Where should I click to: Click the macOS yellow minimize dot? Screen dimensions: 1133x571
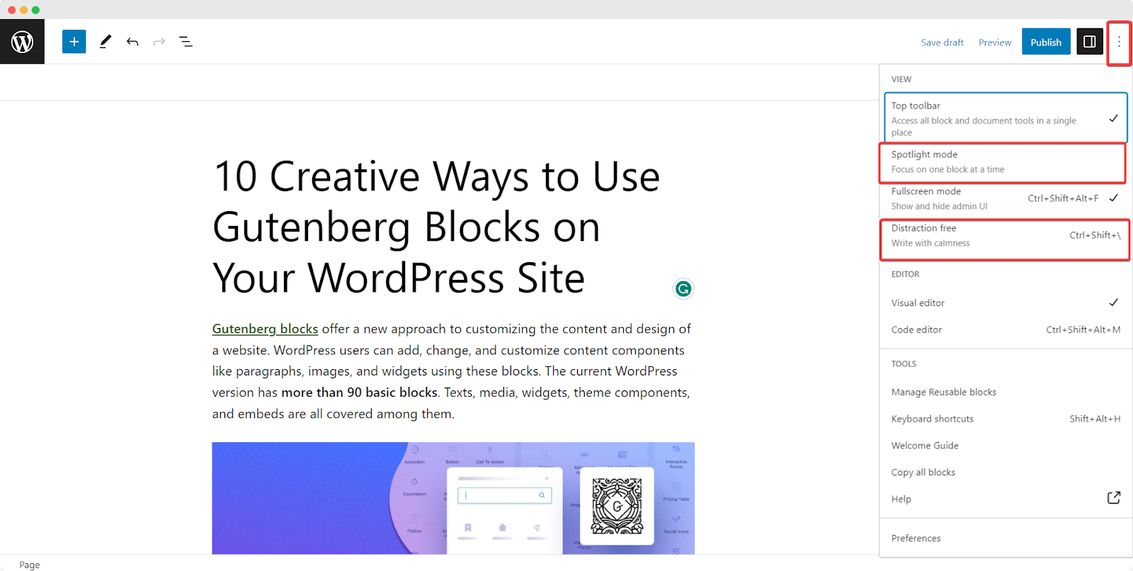point(24,10)
